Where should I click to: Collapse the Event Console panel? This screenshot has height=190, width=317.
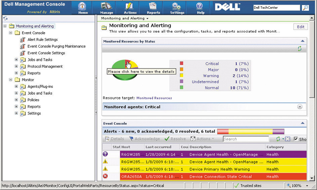[x=303, y=123]
